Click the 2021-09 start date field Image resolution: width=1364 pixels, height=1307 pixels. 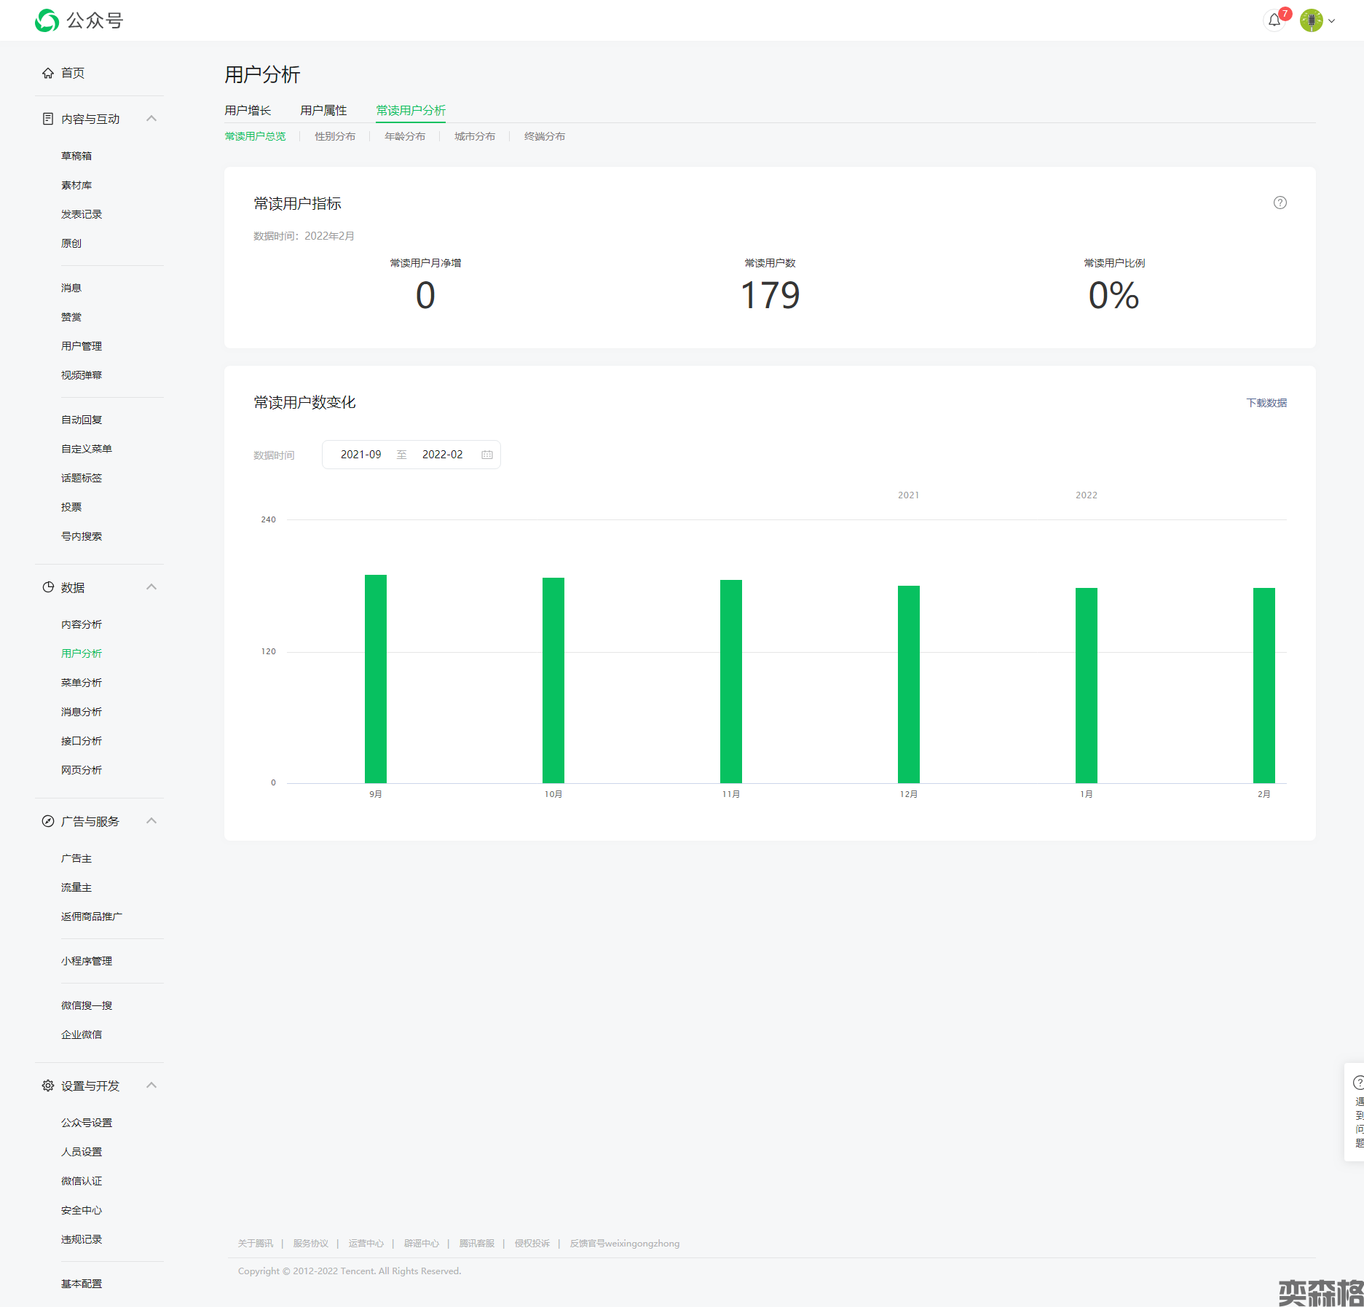tap(360, 455)
